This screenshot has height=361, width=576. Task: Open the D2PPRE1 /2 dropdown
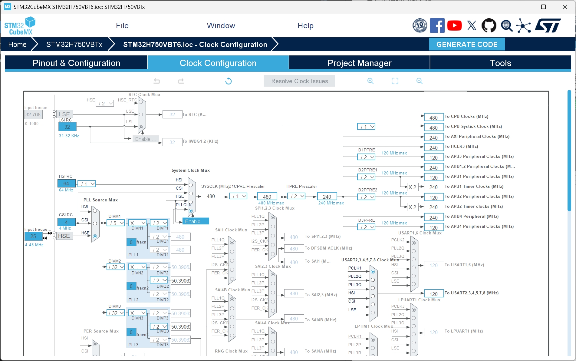coord(366,177)
